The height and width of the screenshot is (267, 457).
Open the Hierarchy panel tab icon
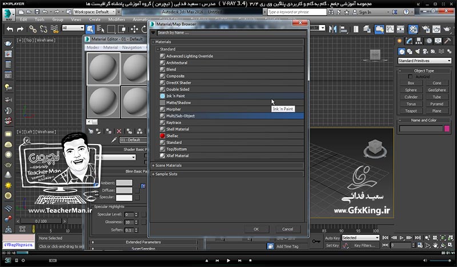click(x=419, y=41)
